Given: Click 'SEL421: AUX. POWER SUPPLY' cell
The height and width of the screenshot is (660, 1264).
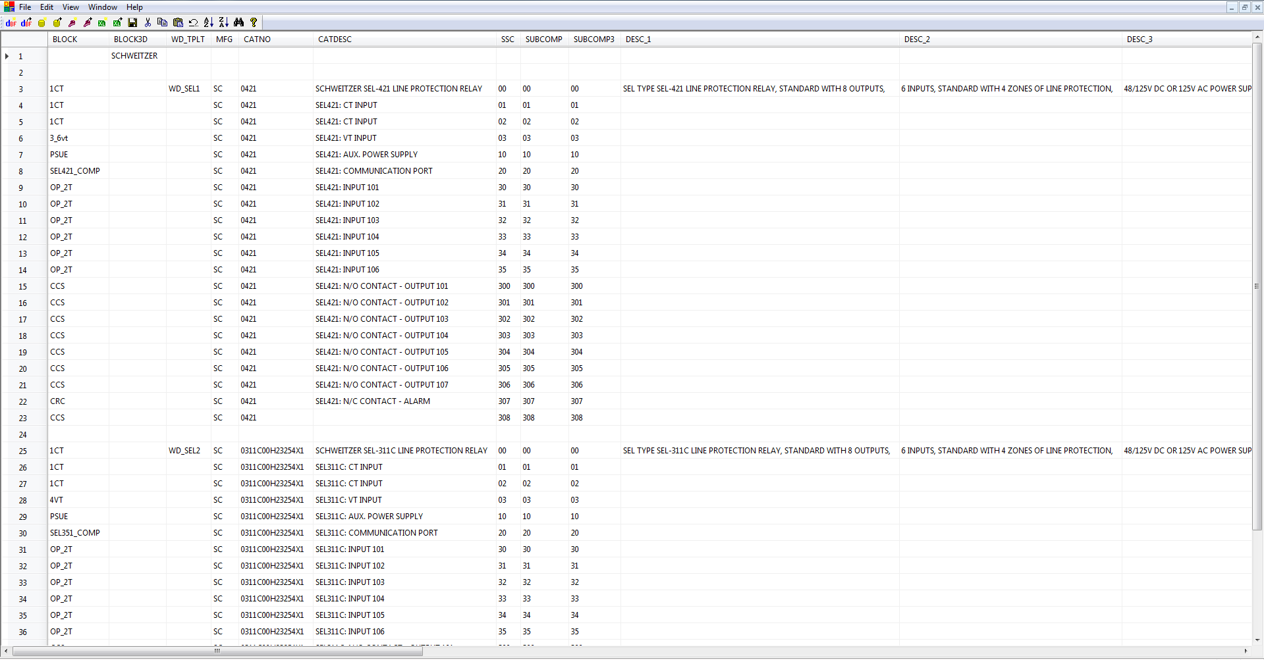Looking at the screenshot, I should (404, 155).
